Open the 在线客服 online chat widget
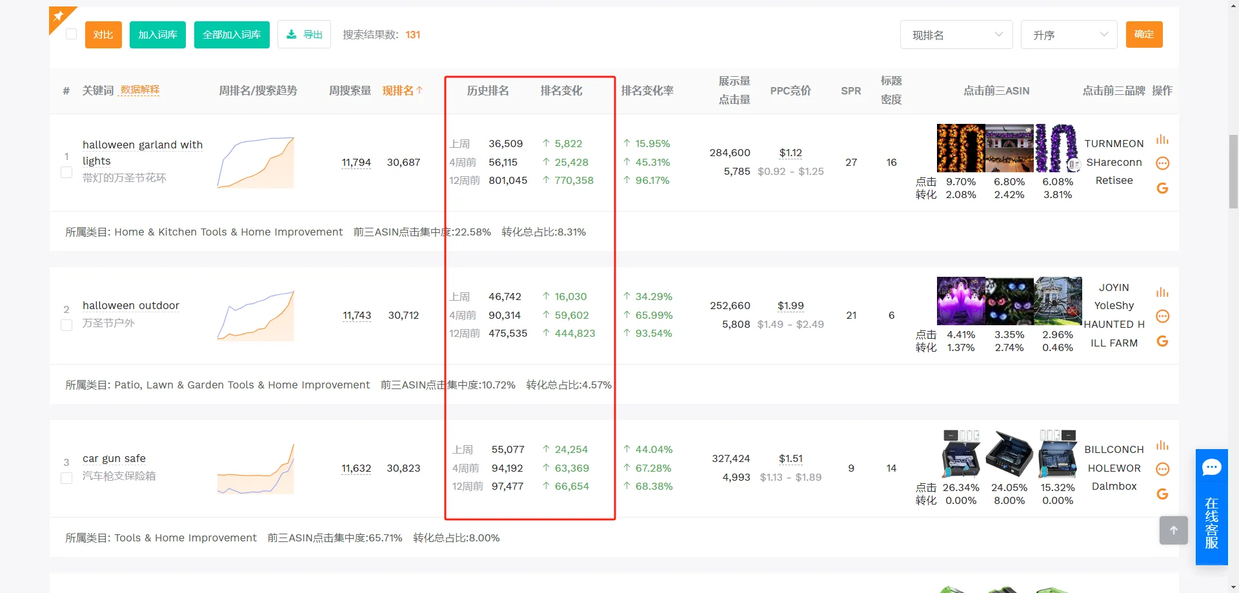Screen dimensions: 1239x593 [x=1211, y=507]
